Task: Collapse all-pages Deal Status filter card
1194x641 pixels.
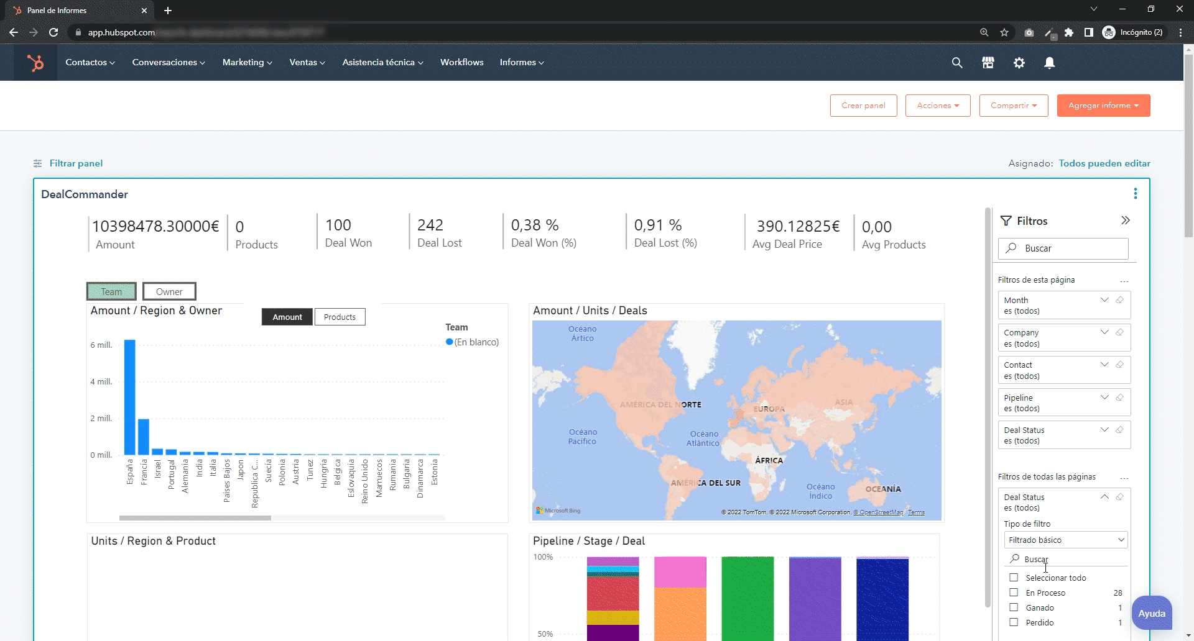Action: 1104,497
